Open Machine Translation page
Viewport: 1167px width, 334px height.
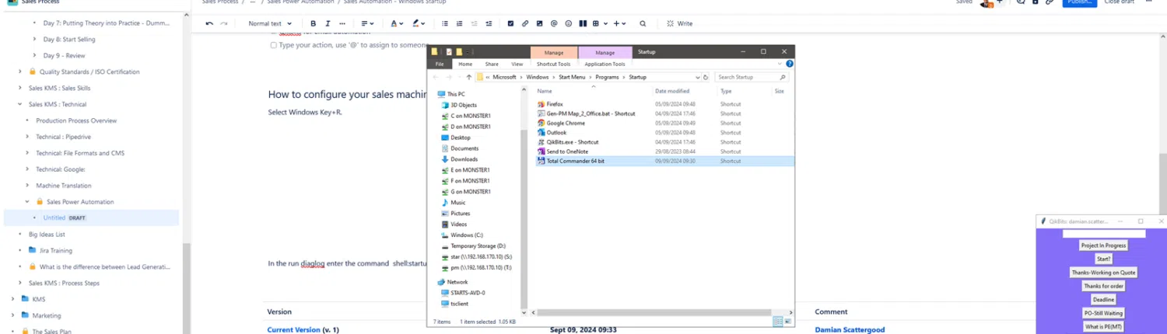click(64, 186)
